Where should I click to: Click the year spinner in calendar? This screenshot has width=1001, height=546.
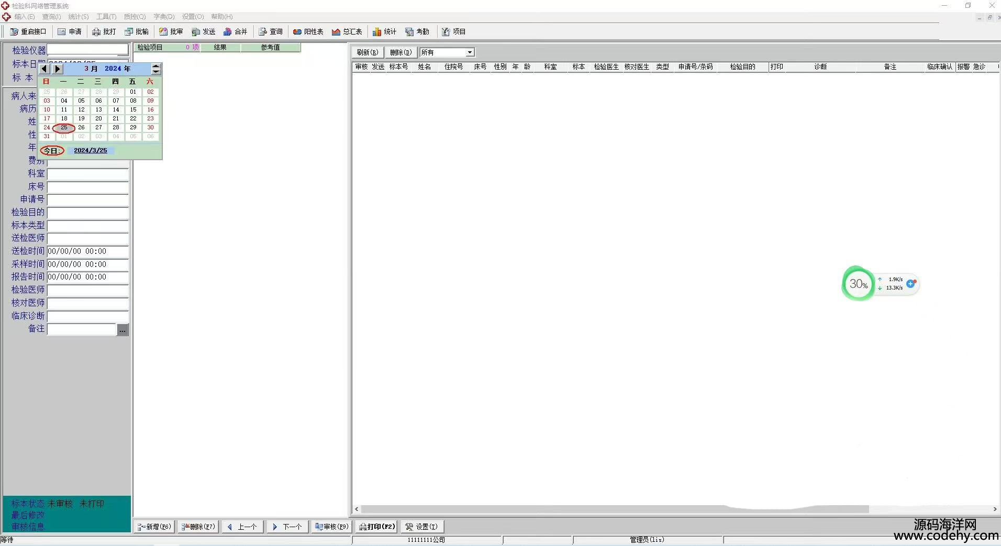point(156,69)
